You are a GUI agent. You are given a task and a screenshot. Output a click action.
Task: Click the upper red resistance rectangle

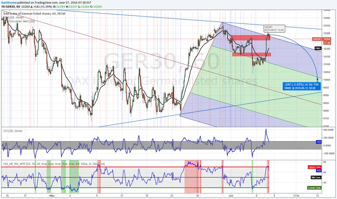[251, 38]
